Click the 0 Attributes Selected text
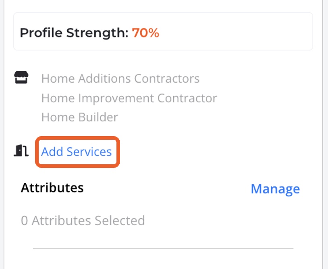Screen dimensions: 328x269 tap(83, 221)
